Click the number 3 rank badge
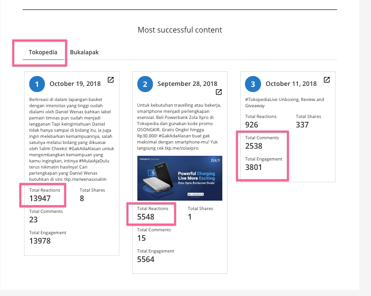This screenshot has width=371, height=296. pos(253,84)
